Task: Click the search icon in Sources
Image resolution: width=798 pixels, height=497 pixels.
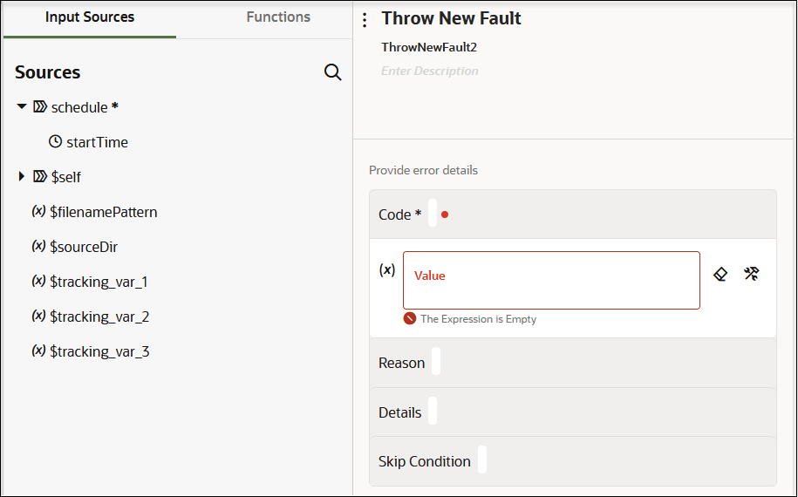Action: tap(332, 72)
